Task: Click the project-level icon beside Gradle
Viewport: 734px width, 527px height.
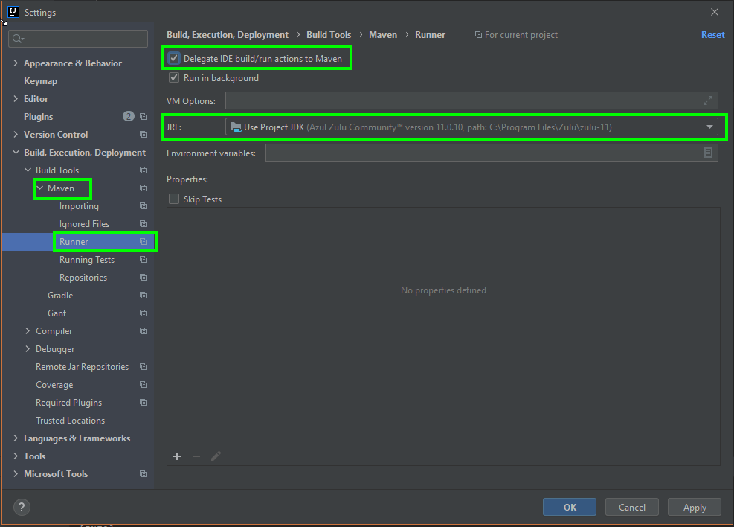Action: 144,295
